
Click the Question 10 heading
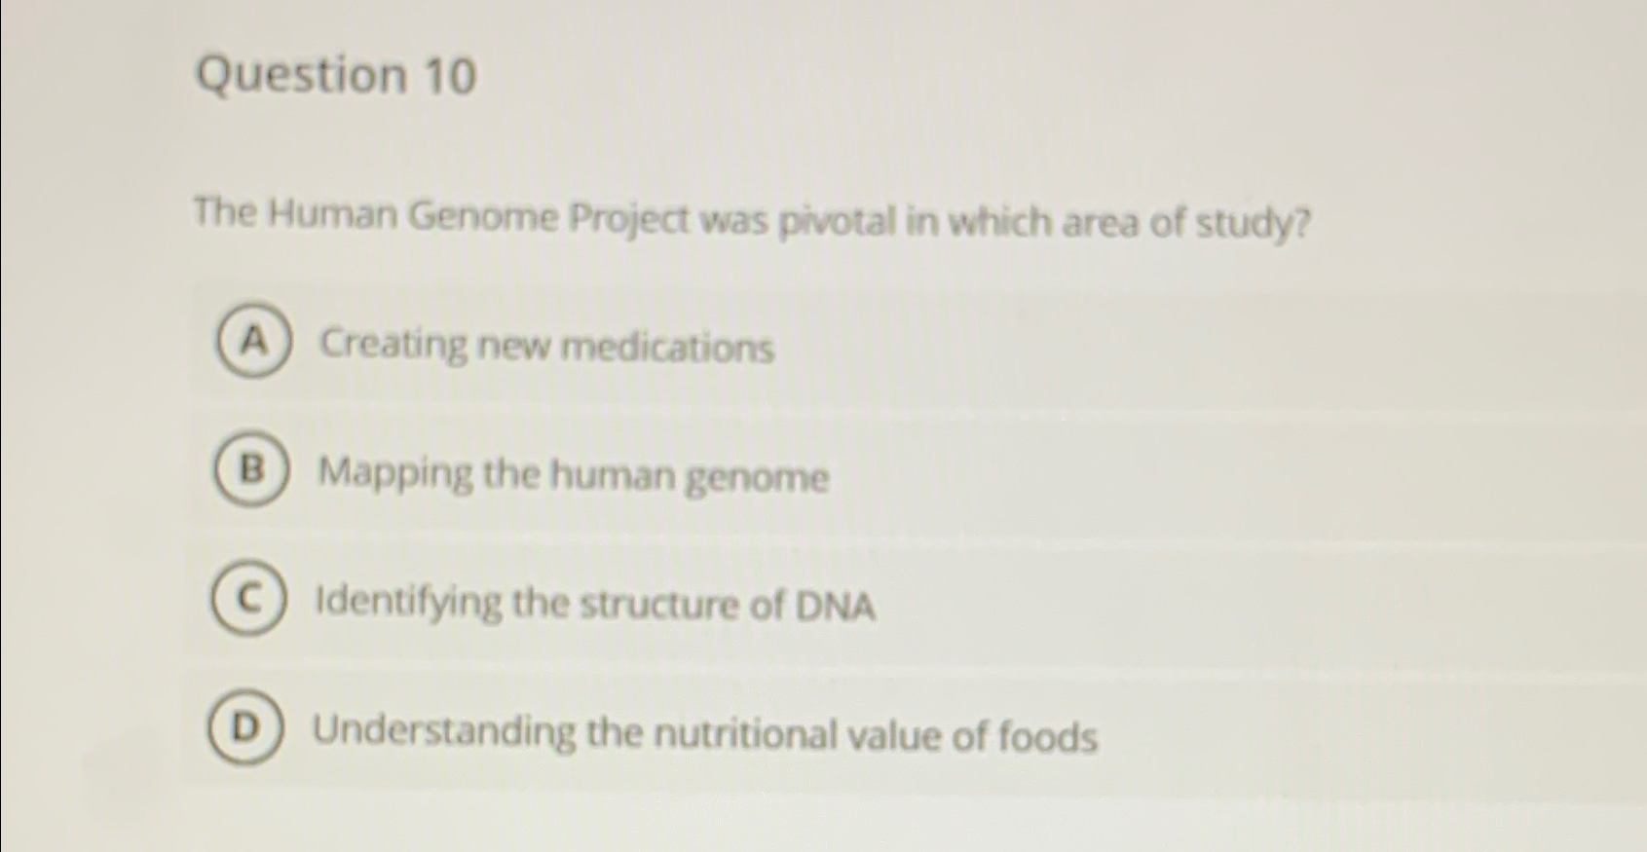click(x=335, y=78)
